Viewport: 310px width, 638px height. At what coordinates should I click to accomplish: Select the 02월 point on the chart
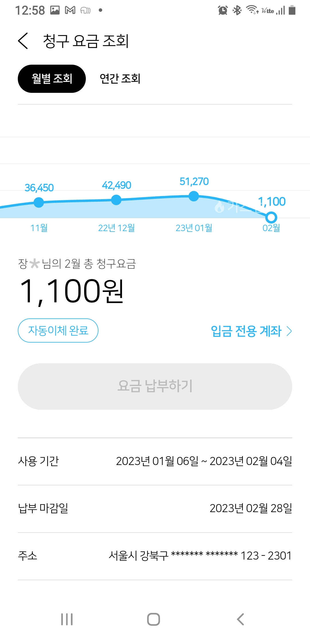pos(271,218)
